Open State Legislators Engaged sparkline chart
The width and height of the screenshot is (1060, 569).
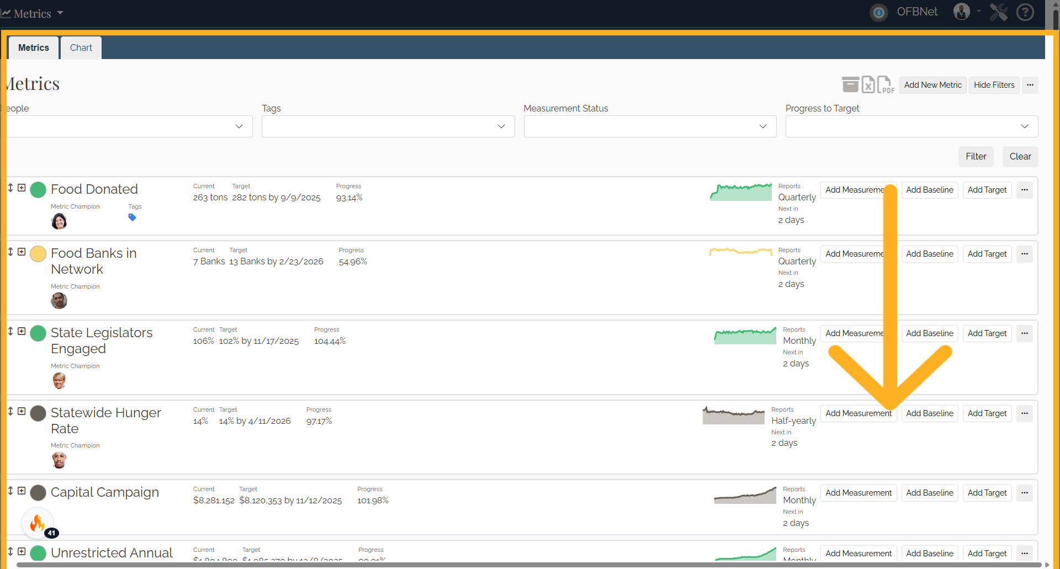pos(745,336)
